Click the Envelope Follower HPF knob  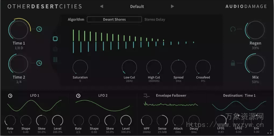pyautogui.click(x=147, y=120)
